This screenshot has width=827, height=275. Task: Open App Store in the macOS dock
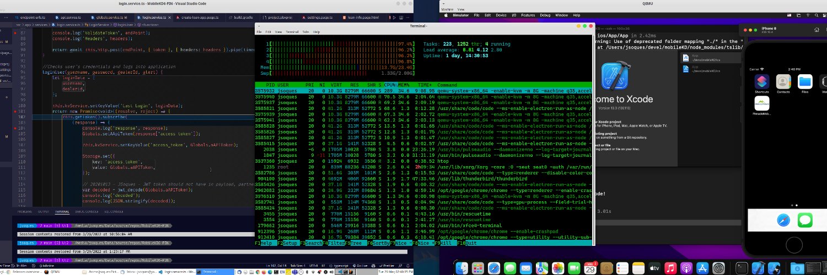pos(702,268)
